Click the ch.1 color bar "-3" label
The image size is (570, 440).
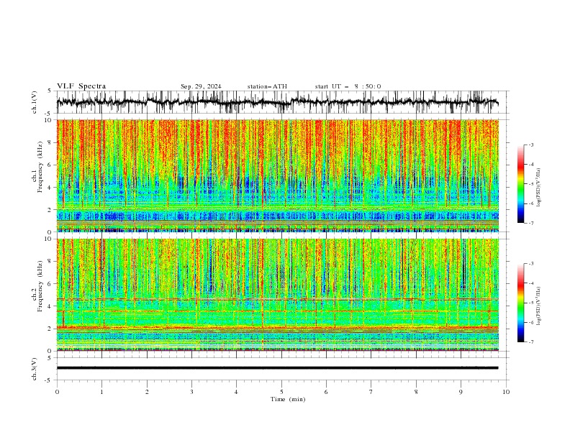[530, 145]
